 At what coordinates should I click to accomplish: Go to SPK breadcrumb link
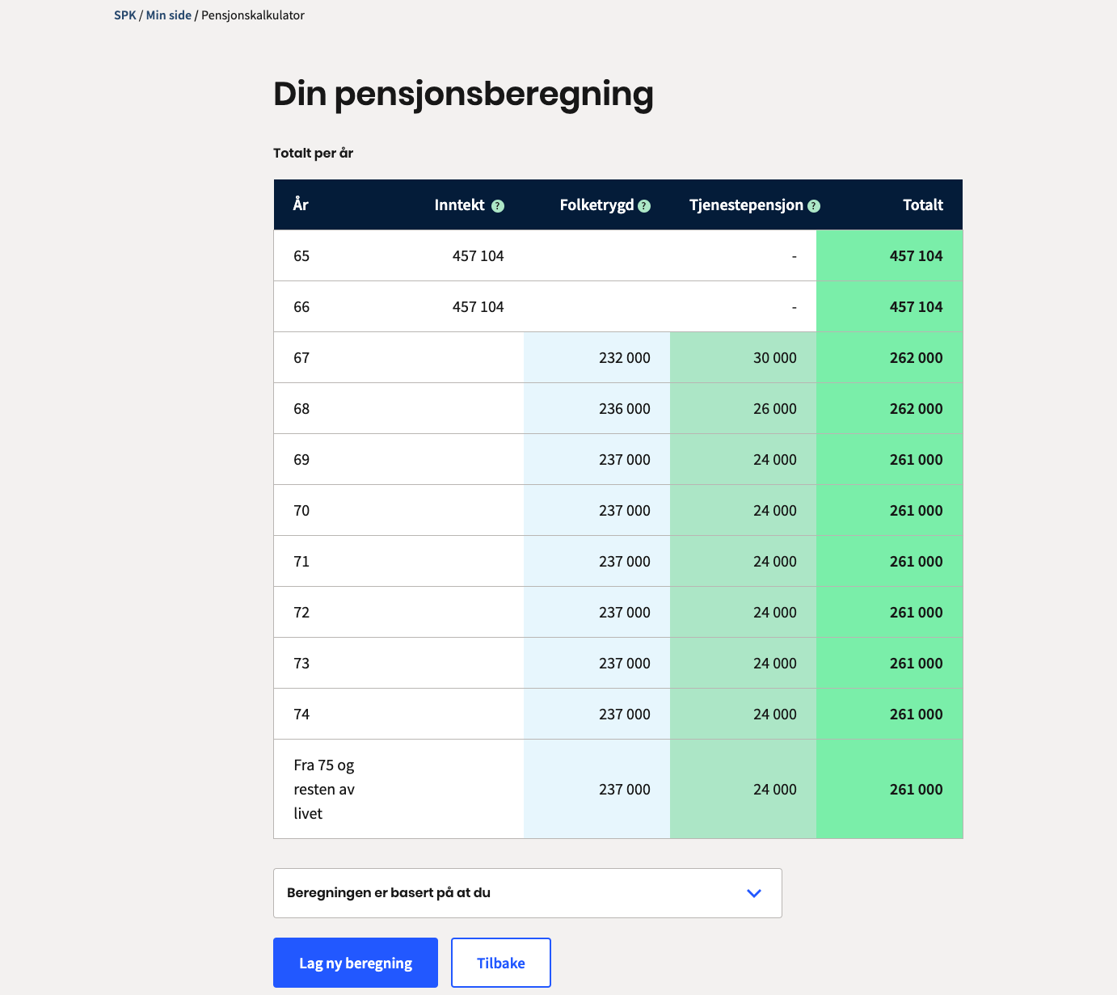click(x=125, y=15)
